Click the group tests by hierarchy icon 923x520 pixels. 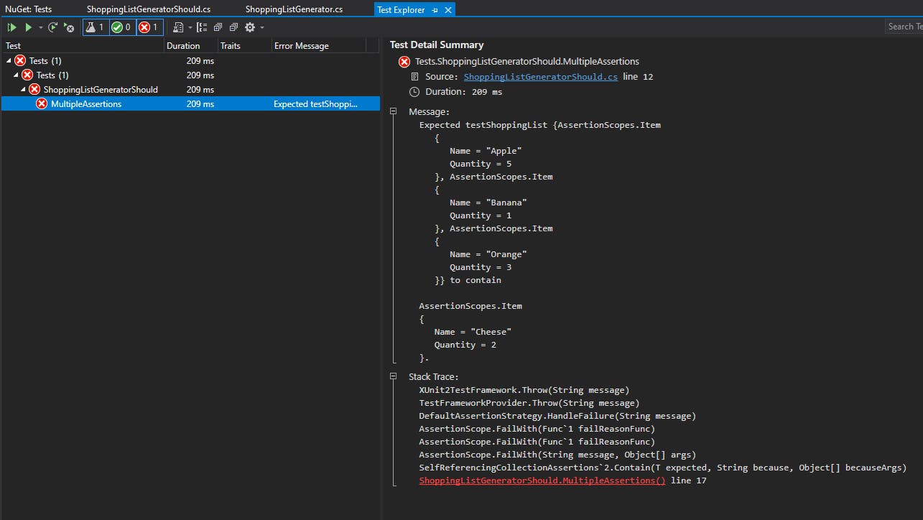click(202, 27)
